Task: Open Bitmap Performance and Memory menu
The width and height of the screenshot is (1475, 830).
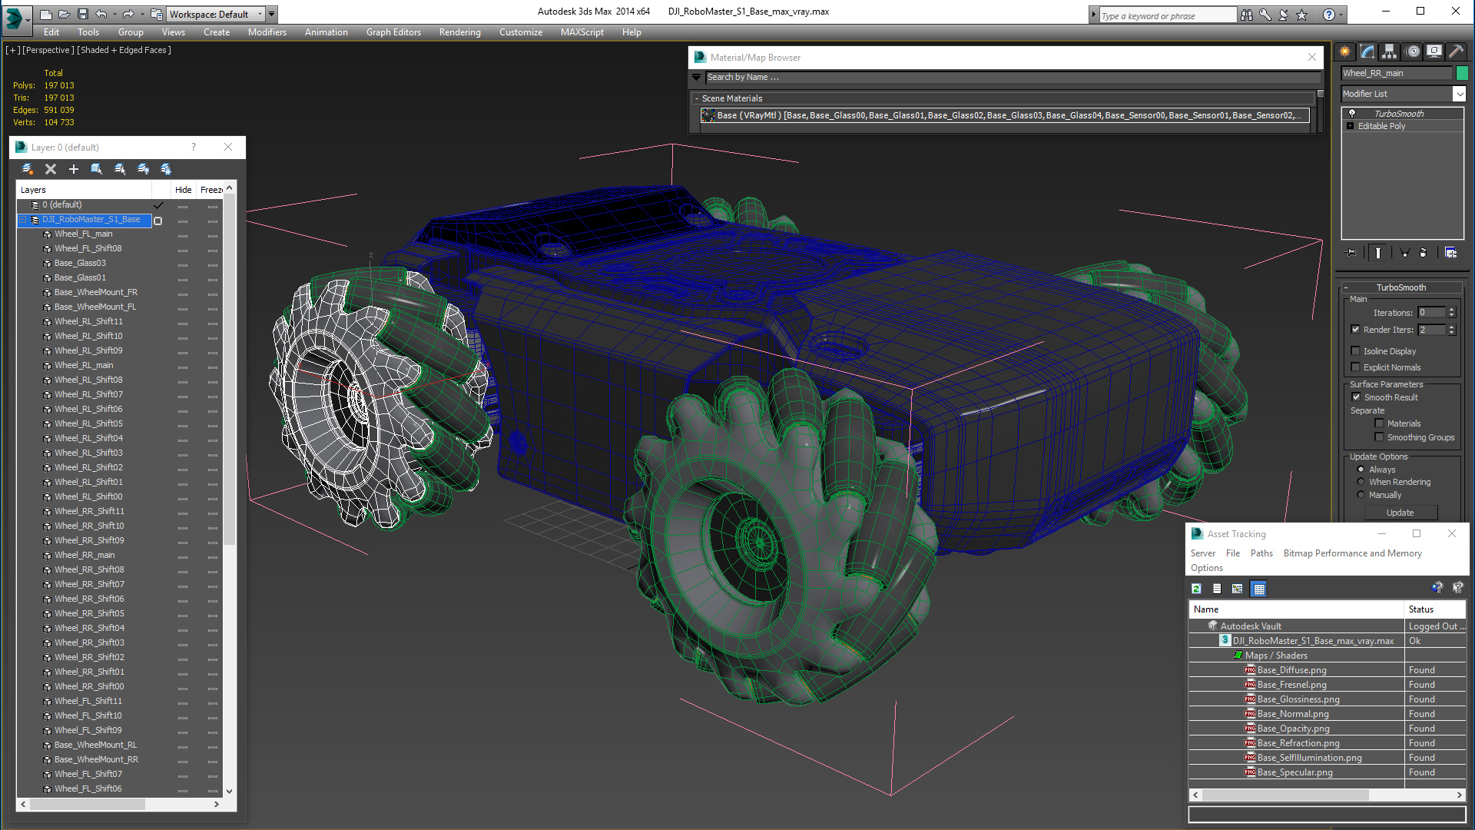Action: coord(1352,553)
